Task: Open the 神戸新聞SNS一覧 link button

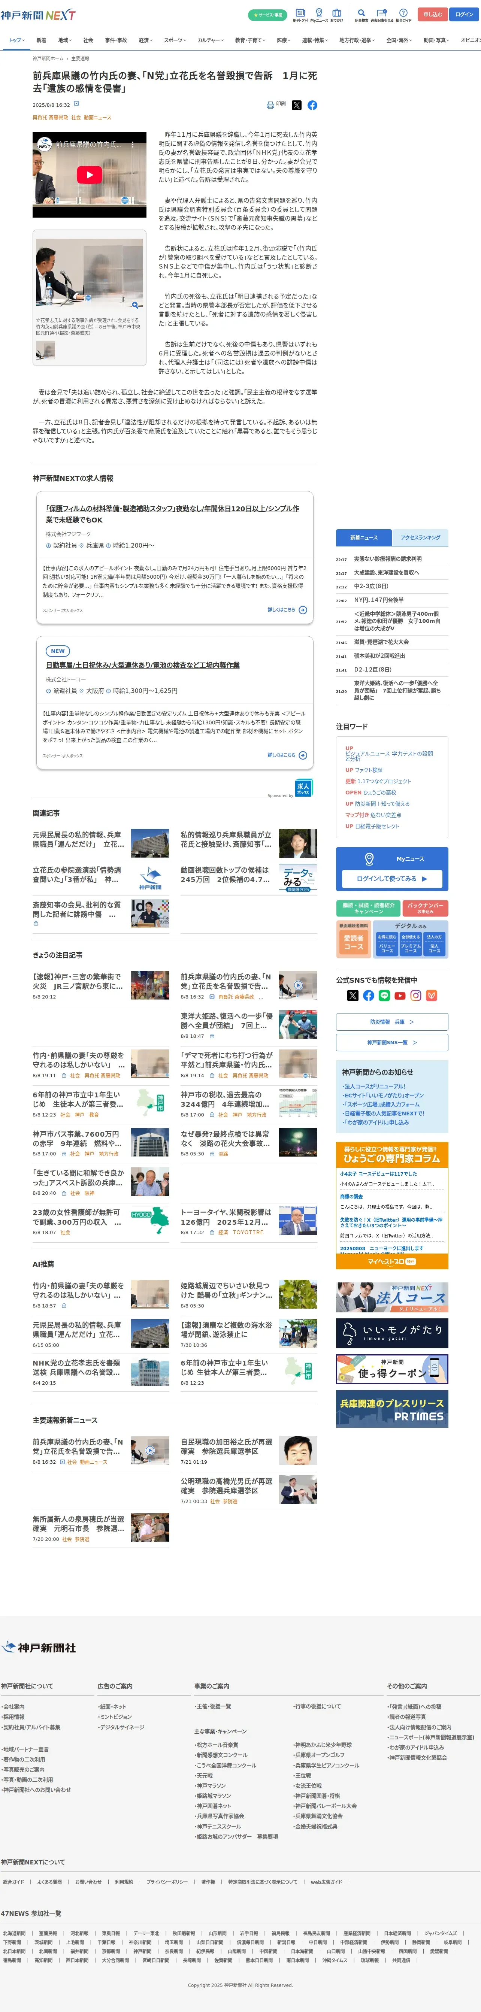Action: [392, 1042]
